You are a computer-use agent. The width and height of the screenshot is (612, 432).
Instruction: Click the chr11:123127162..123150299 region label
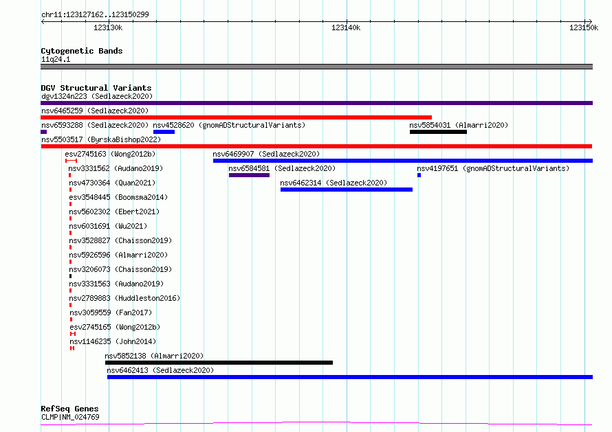(95, 15)
